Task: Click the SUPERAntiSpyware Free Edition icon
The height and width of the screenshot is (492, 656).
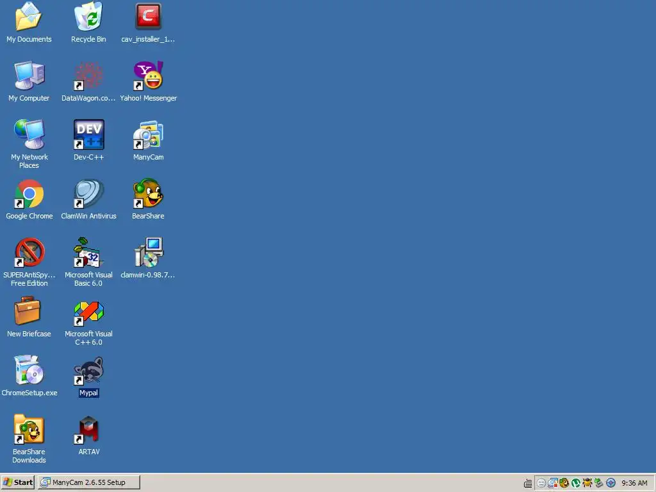Action: [29, 252]
